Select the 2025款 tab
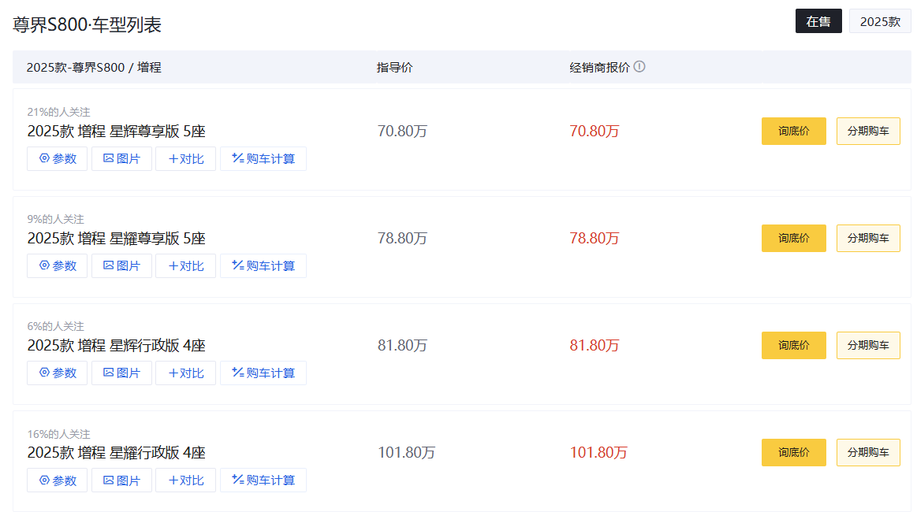 pos(880,21)
